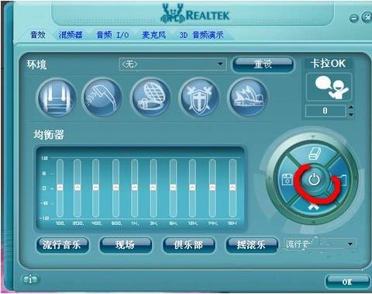Click the 1K equalizer slider handle
The image size is (372, 294).
point(134,187)
